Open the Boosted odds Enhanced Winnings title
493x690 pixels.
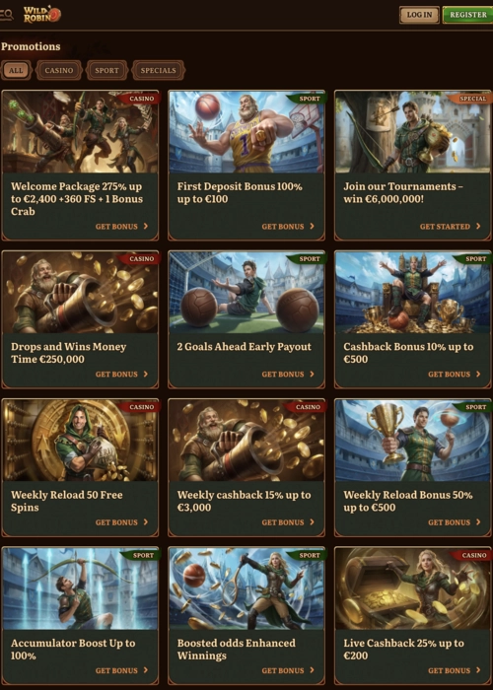pos(237,649)
